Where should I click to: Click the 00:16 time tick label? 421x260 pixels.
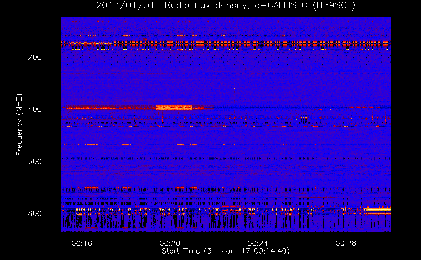coord(82,243)
